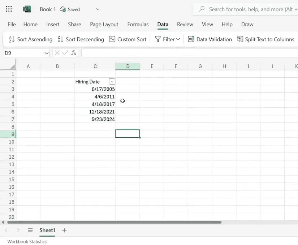Expand the Name Box dropdown arrow
The width and height of the screenshot is (298, 245).
tap(46, 53)
